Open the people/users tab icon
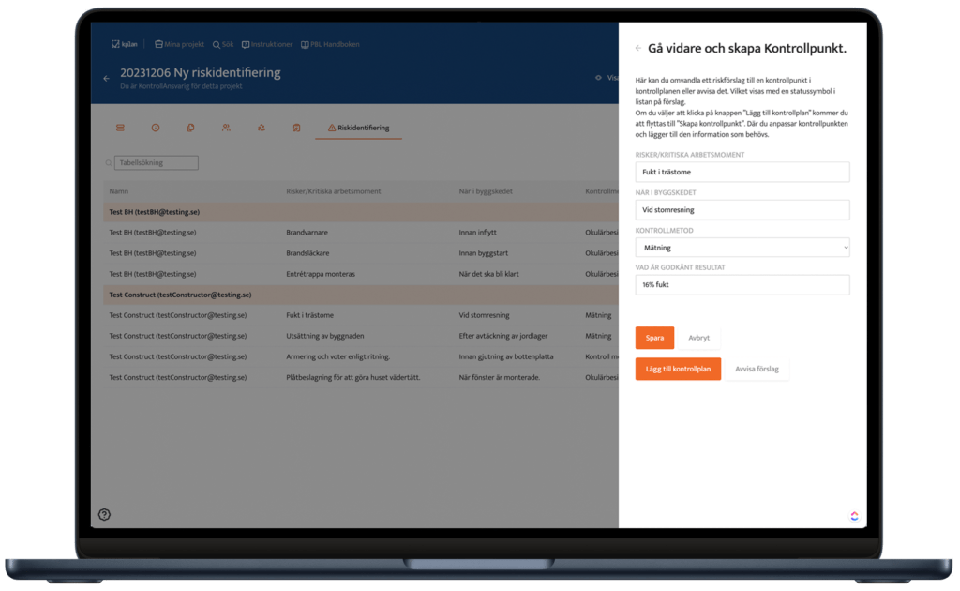Image resolution: width=960 pixels, height=591 pixels. (226, 128)
